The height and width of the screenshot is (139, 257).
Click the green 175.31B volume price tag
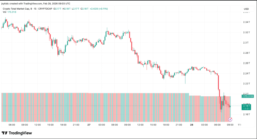(x=248, y=96)
